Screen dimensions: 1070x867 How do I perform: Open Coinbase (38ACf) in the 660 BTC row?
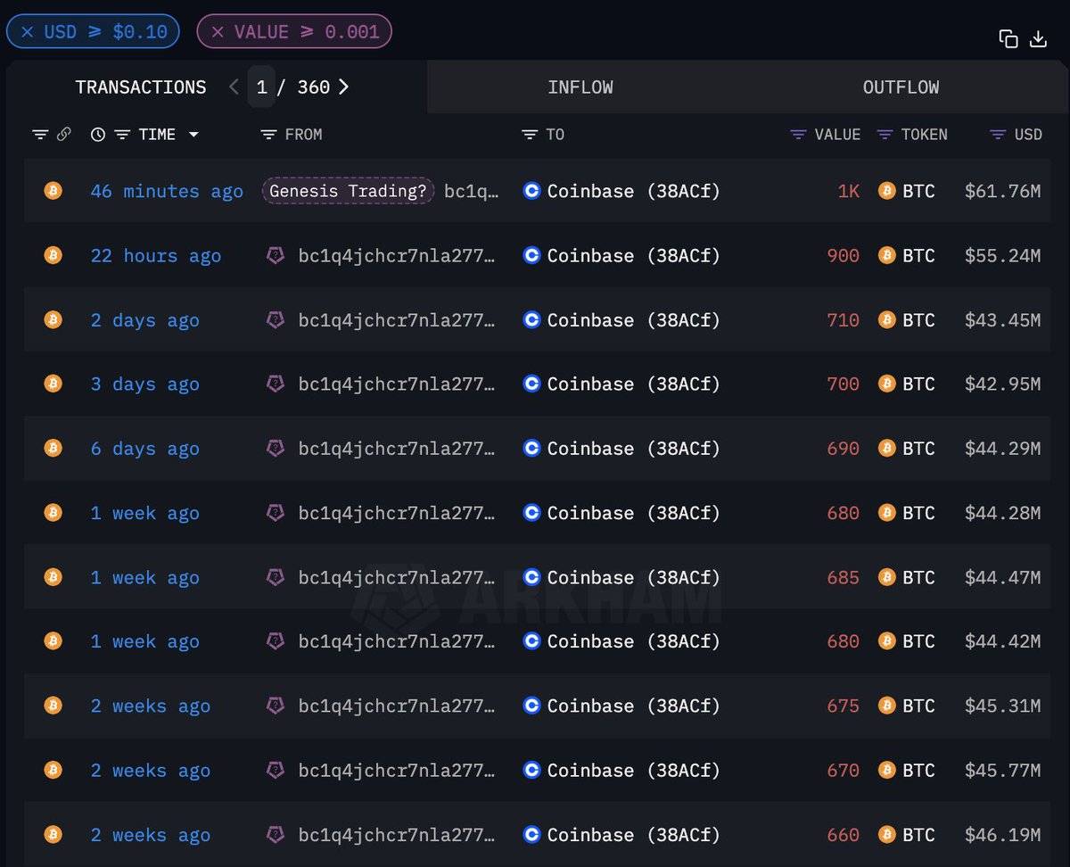click(633, 835)
